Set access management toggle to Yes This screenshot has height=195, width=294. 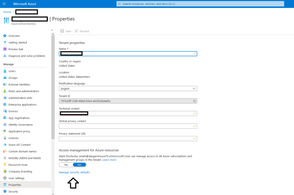coord(66,165)
